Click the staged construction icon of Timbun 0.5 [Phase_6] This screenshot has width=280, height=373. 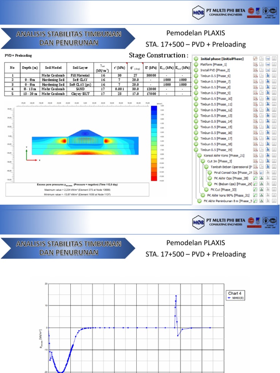pyautogui.click(x=261, y=76)
